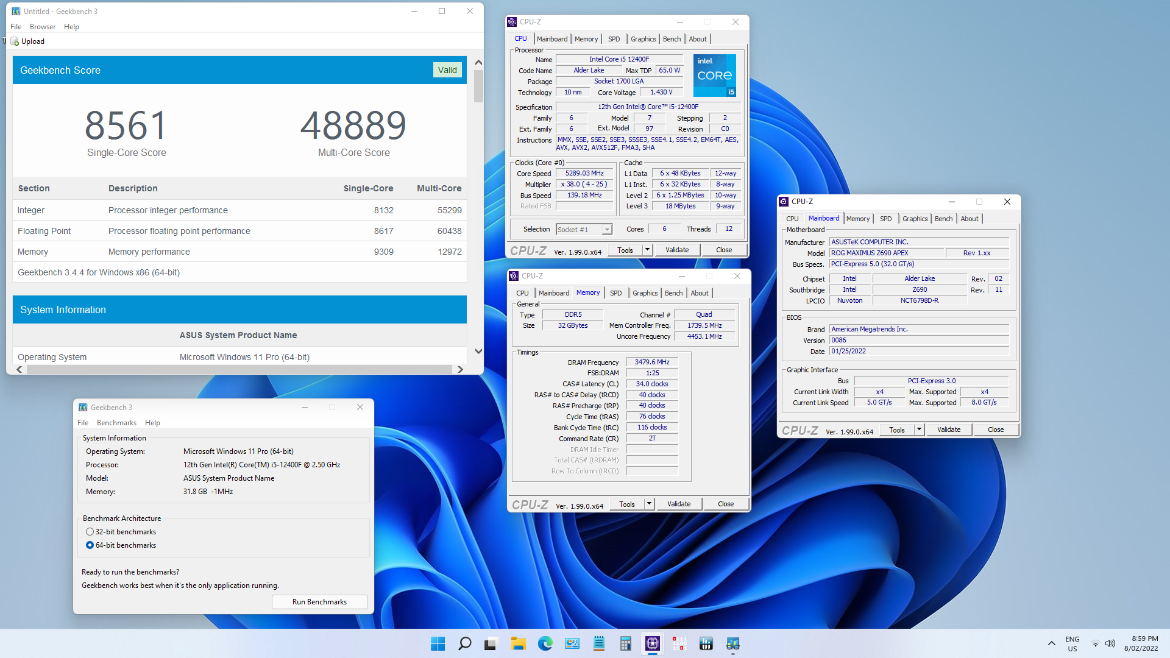Image resolution: width=1170 pixels, height=658 pixels.
Task: Switch to Graphics tab in Memory CPU-Z window
Action: click(645, 293)
